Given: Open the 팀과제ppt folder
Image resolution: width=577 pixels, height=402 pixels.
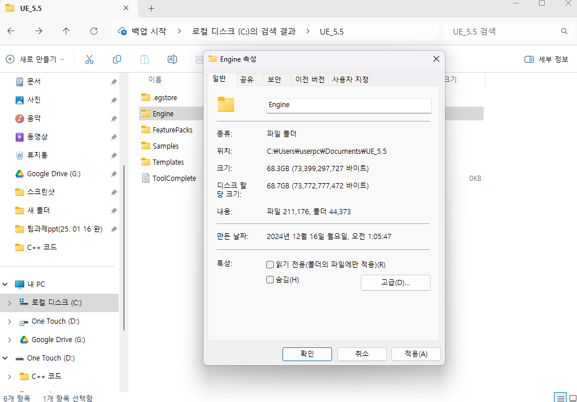Looking at the screenshot, I should click(65, 229).
